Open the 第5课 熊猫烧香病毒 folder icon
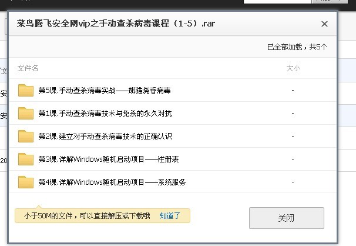This screenshot has height=246, width=356. tap(26, 90)
